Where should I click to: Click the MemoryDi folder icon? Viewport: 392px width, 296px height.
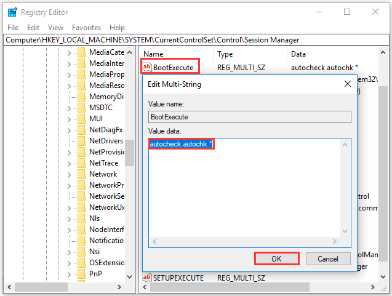[81, 97]
